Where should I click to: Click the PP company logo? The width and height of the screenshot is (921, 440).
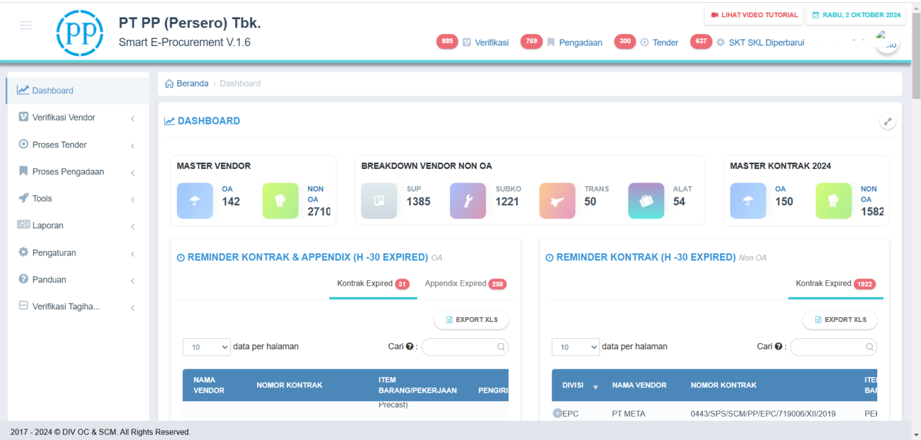pyautogui.click(x=80, y=33)
